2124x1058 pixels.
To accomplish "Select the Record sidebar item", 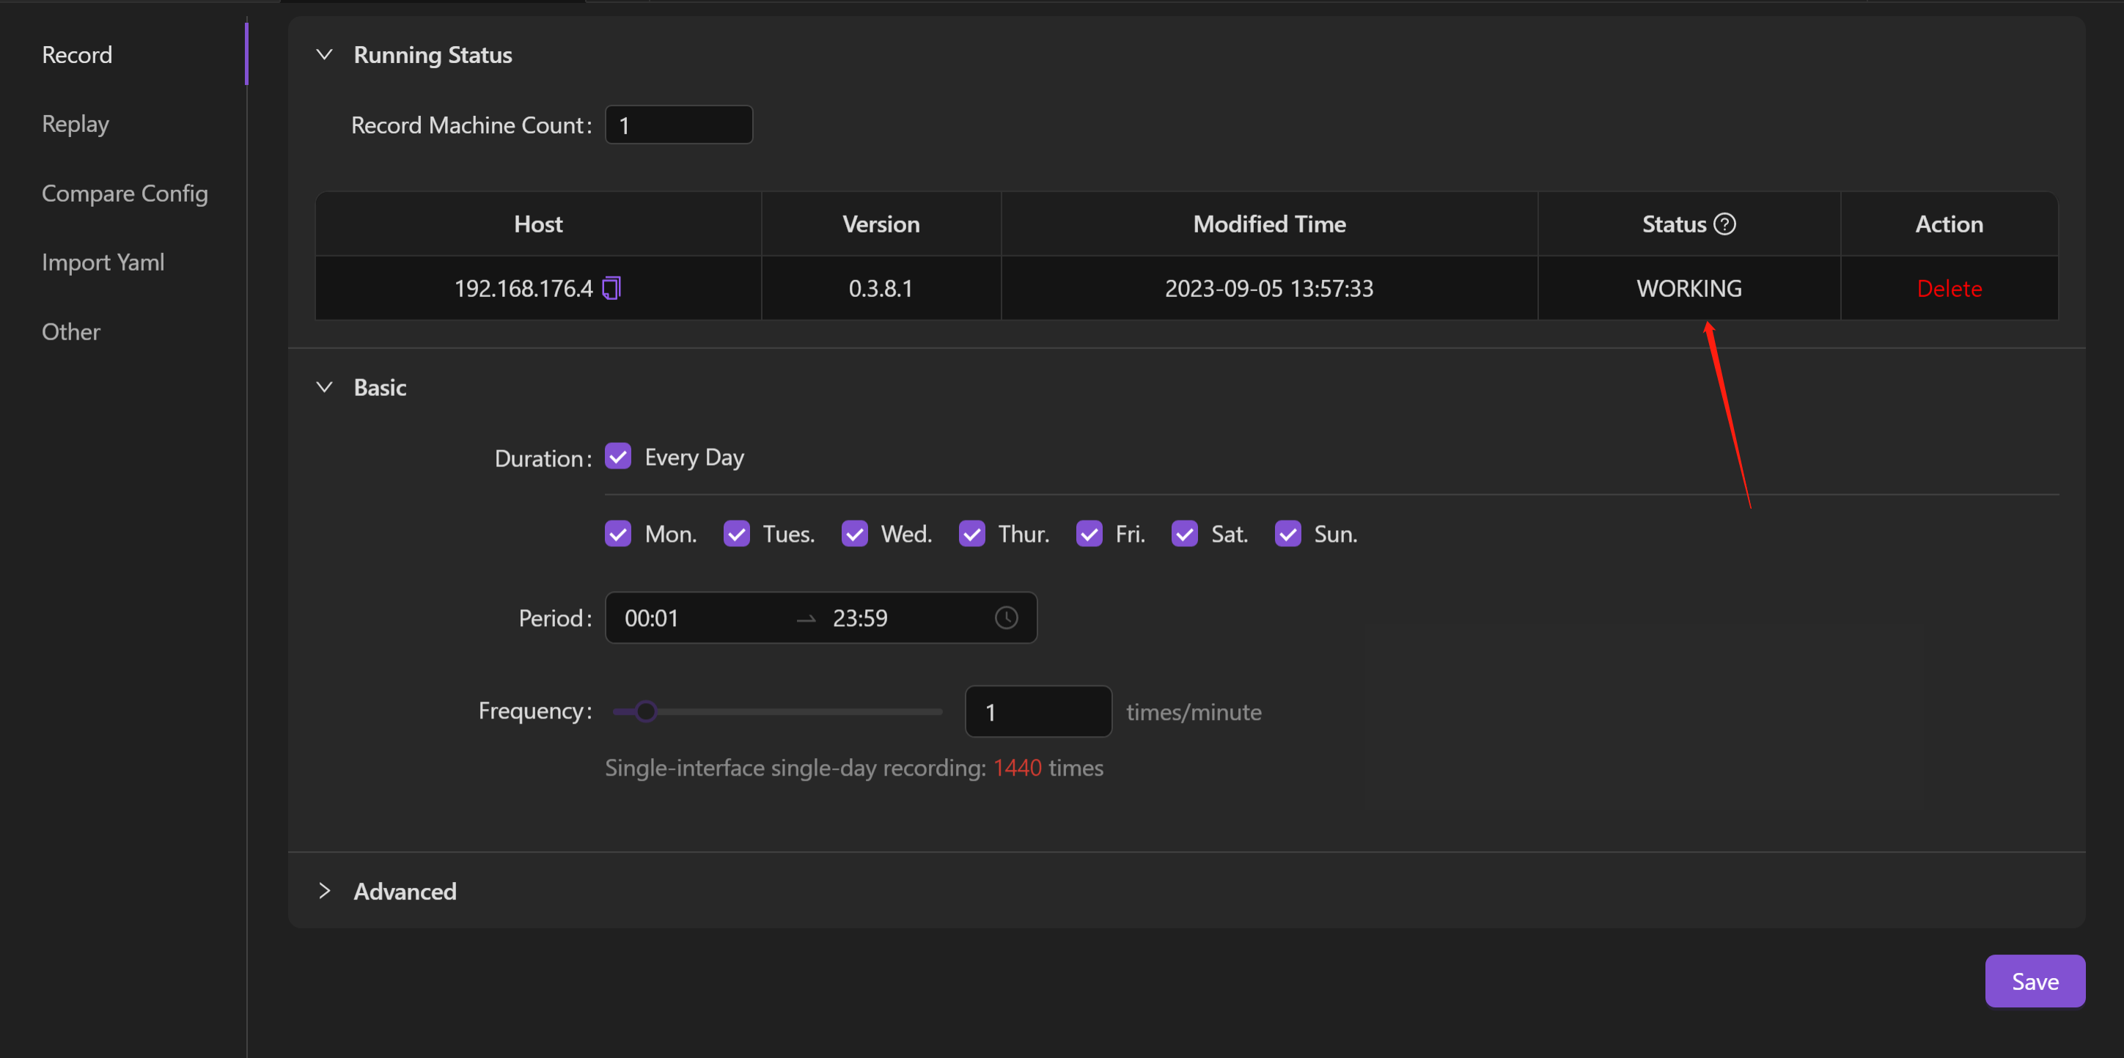I will tap(77, 54).
